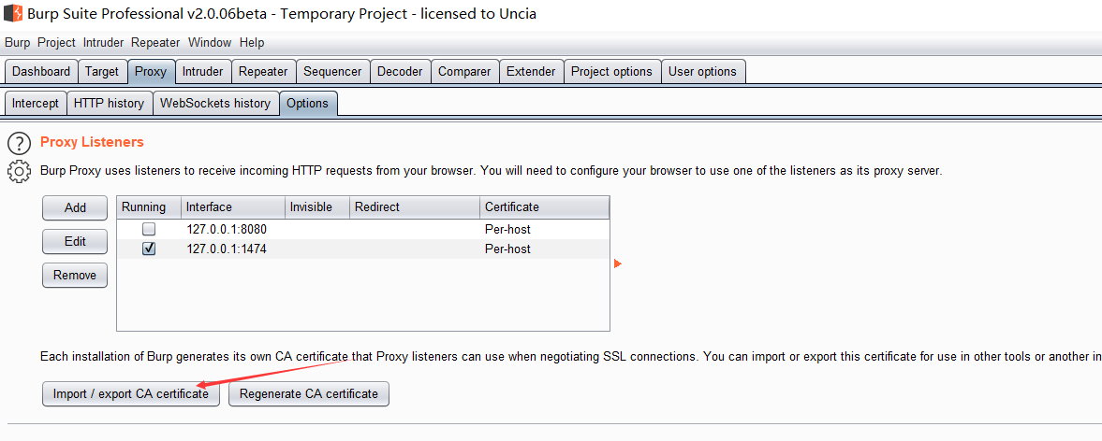
Task: Open the Extender tab
Action: point(531,72)
